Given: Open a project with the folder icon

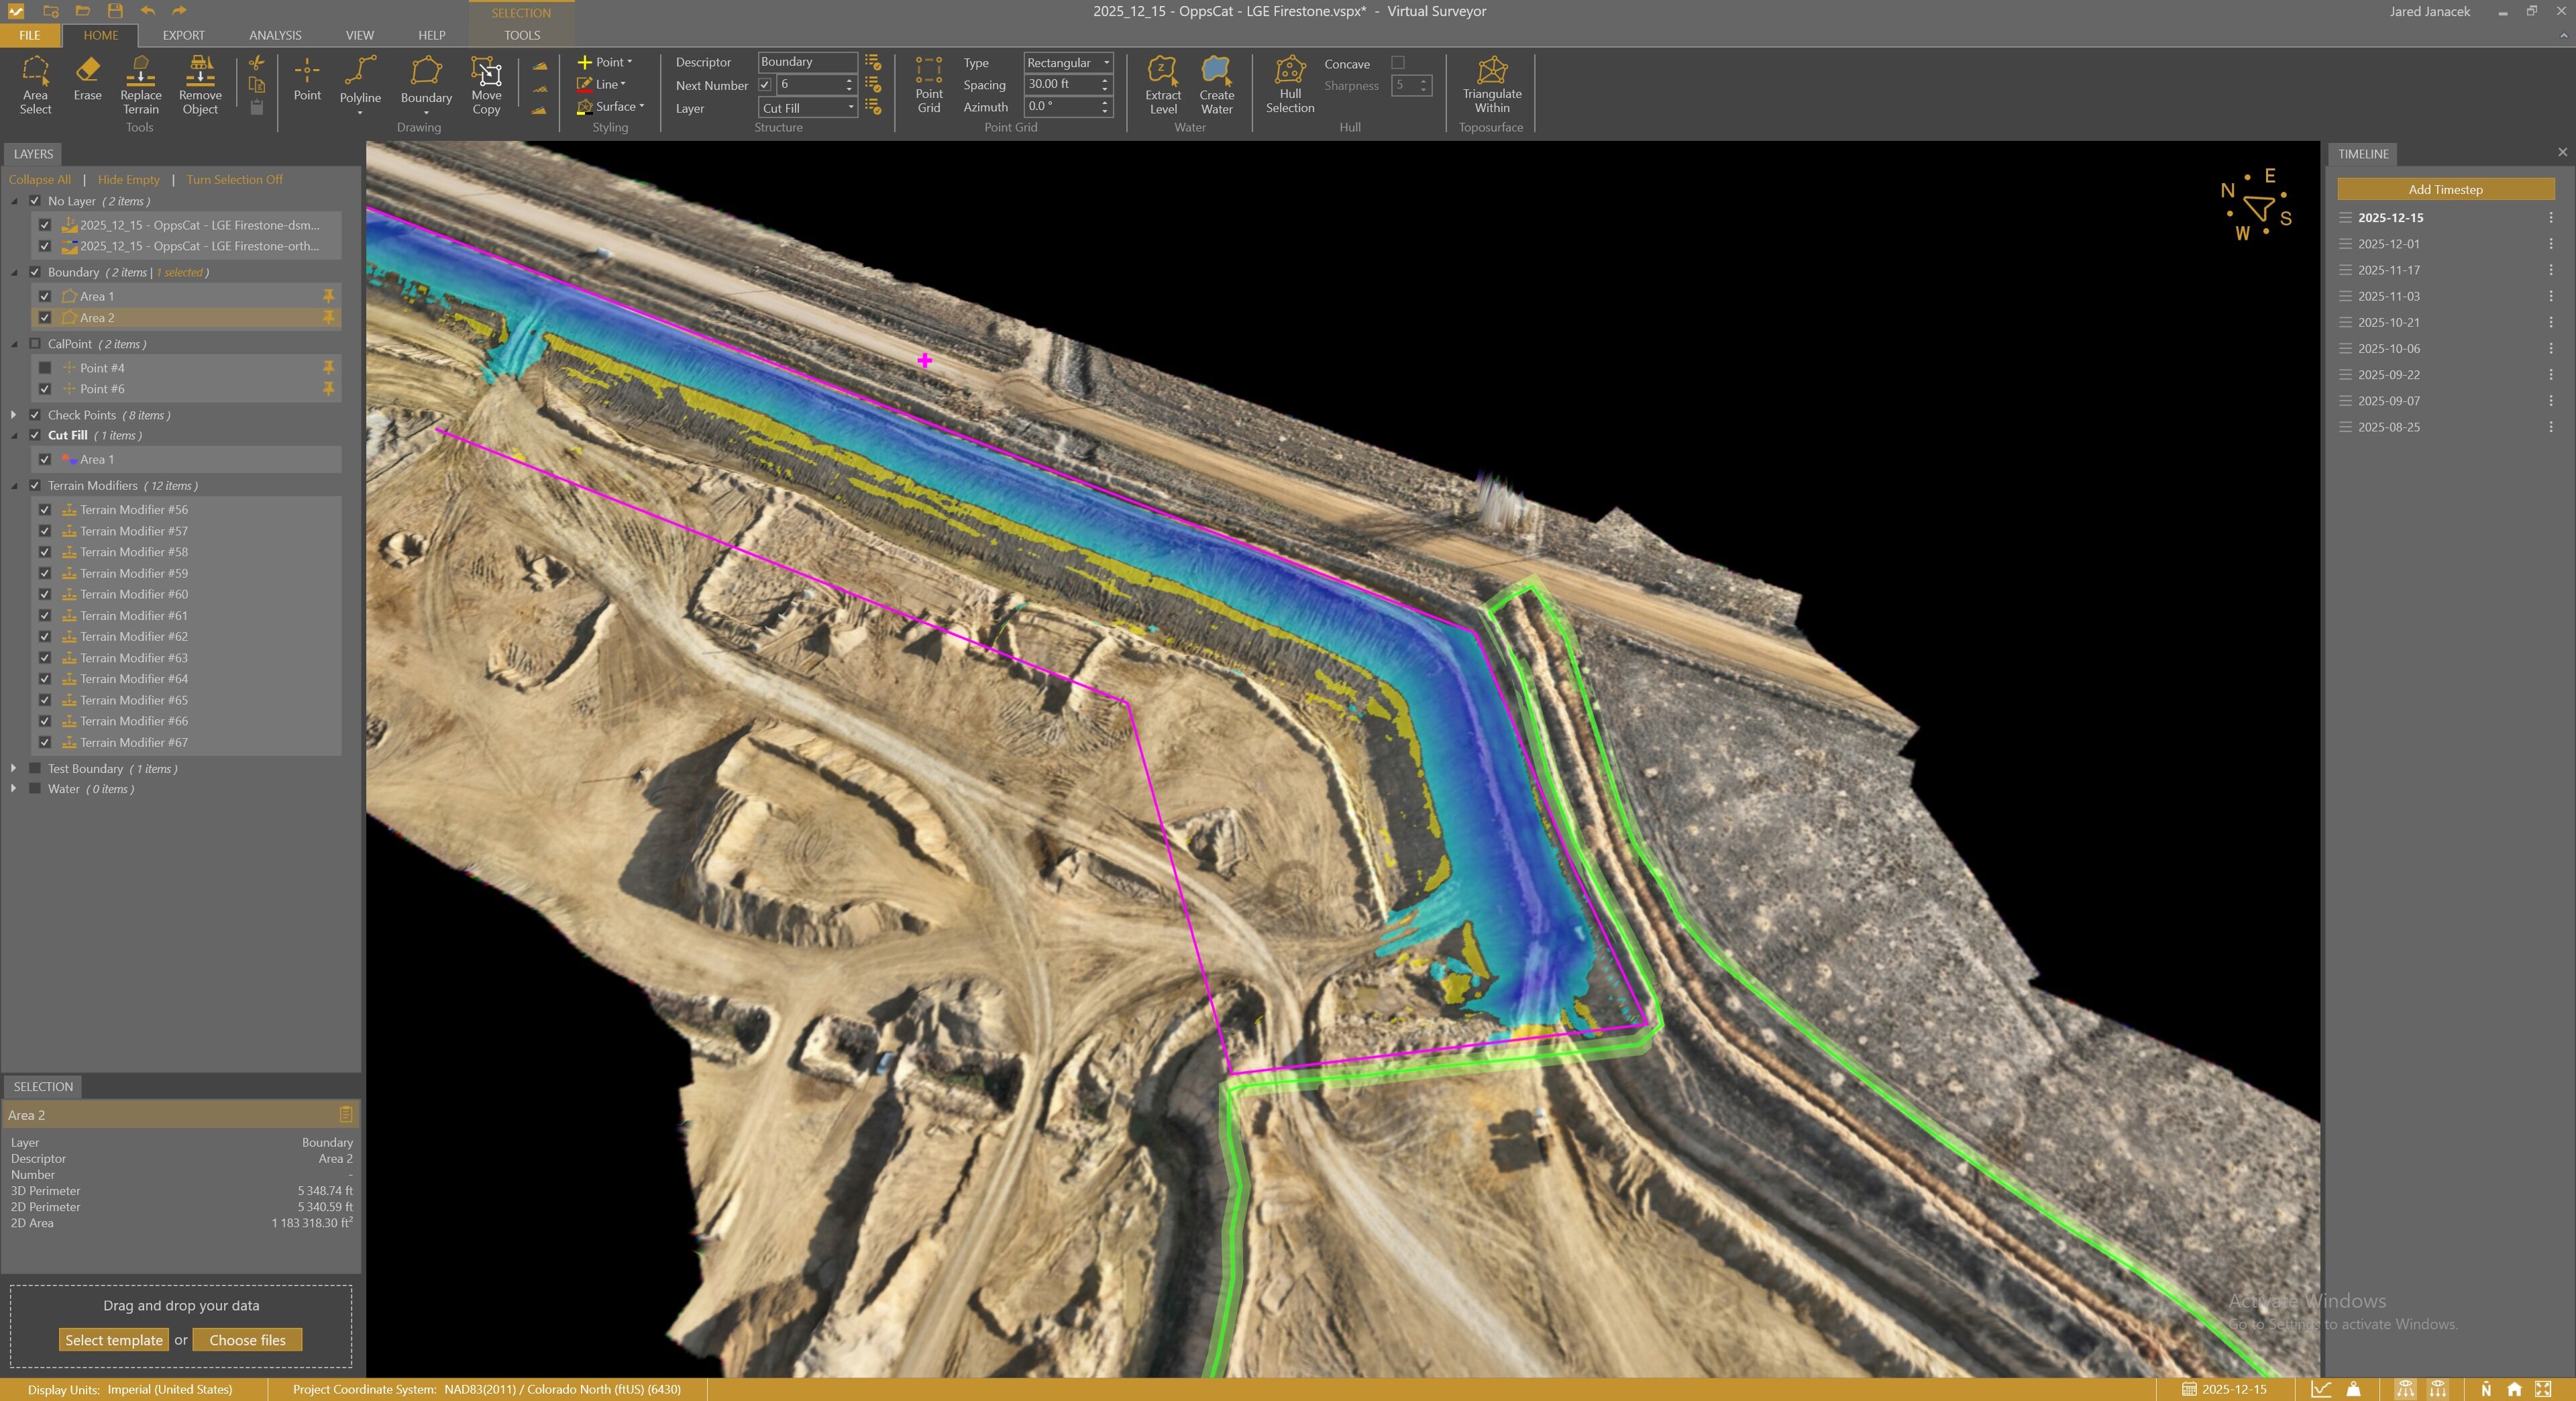Looking at the screenshot, I should pyautogui.click(x=83, y=11).
